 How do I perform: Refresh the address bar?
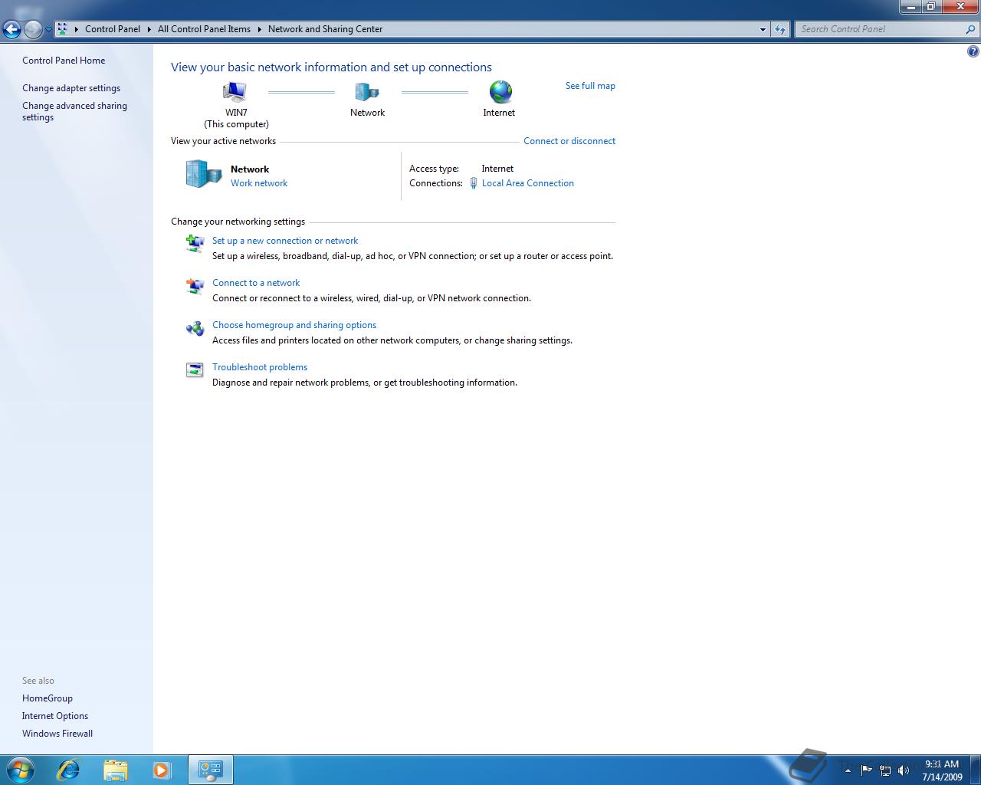pos(780,29)
